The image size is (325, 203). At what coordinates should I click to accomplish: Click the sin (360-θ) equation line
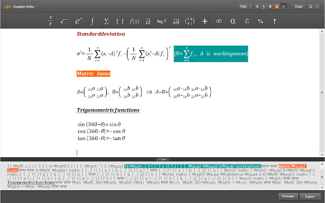tap(100, 124)
